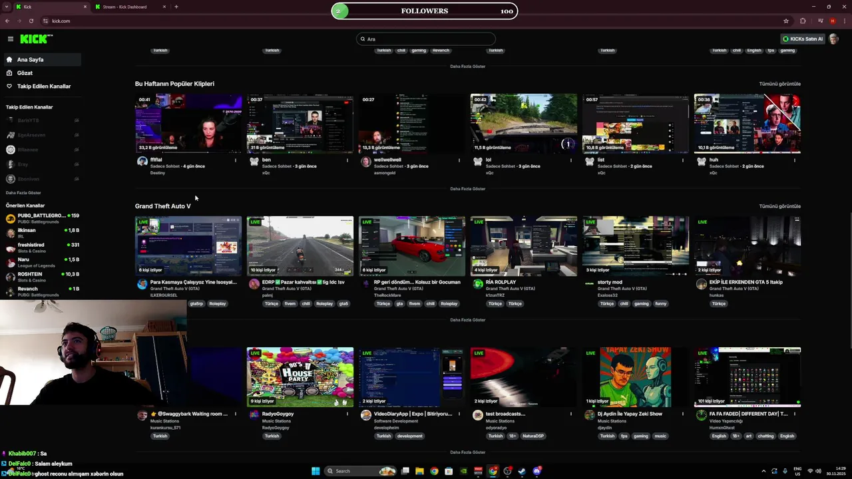Screen dimensions: 852x479
Task: Open the Kick user profile avatar
Action: (x=834, y=39)
